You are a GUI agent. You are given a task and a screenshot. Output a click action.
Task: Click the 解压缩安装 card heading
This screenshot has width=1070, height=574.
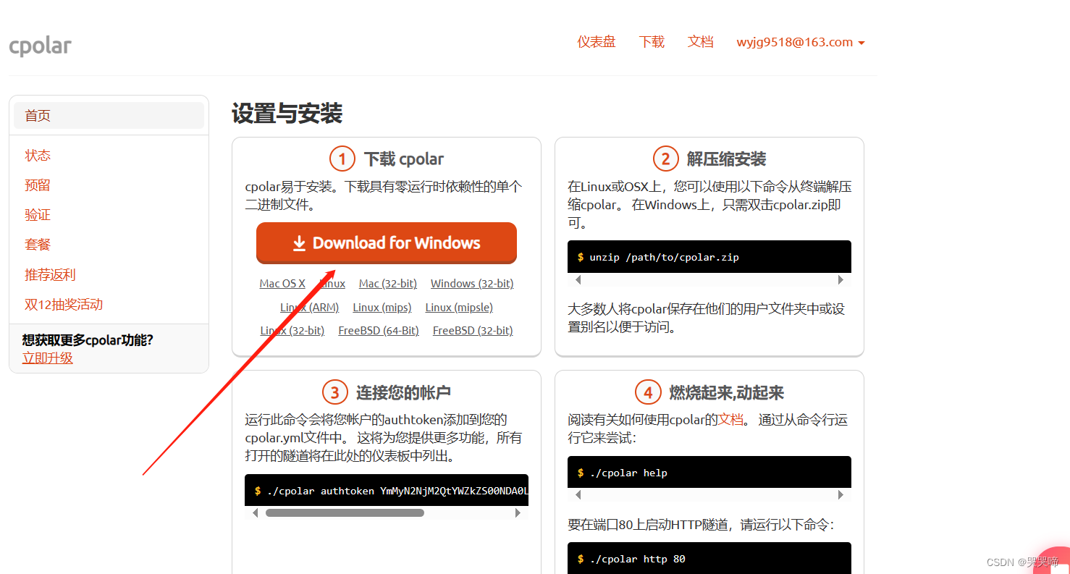tap(726, 159)
